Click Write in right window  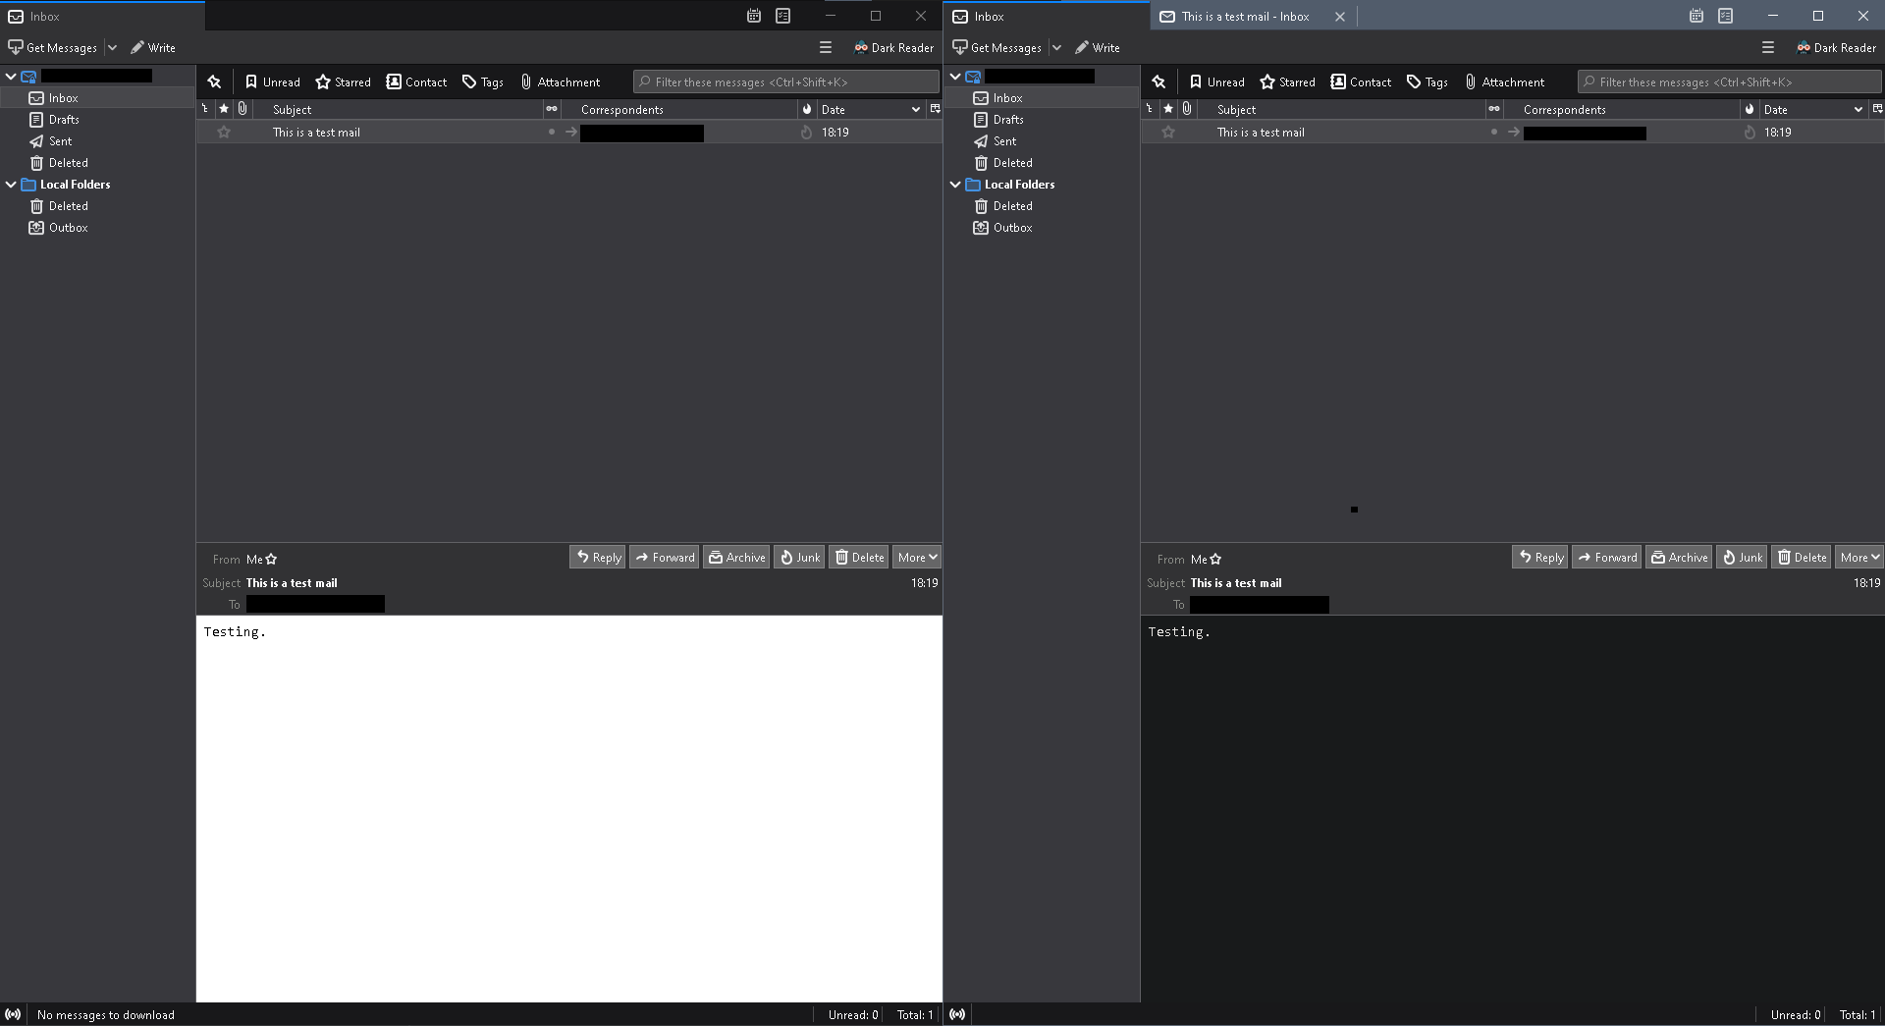1098,47
